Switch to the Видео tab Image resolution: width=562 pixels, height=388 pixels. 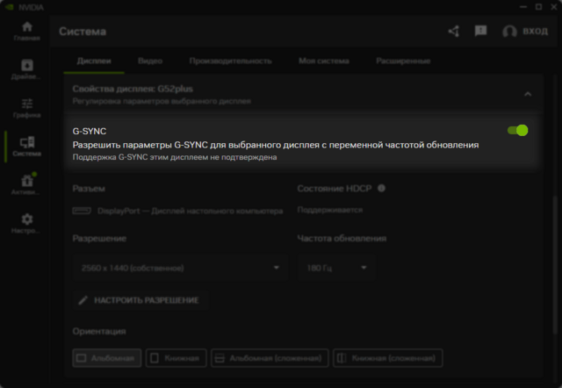point(150,61)
